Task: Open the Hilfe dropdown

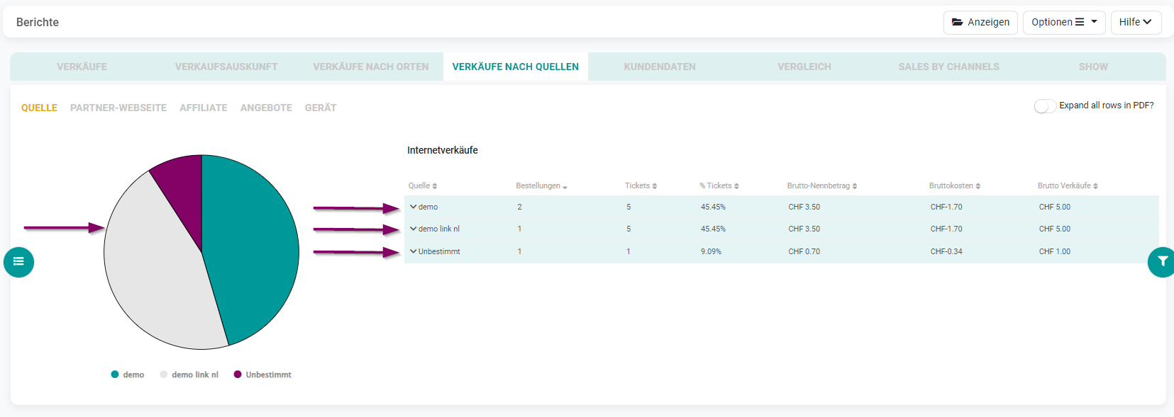Action: pyautogui.click(x=1136, y=22)
